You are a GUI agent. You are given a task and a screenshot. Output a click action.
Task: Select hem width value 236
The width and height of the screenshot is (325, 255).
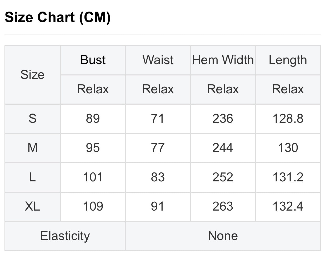click(223, 119)
